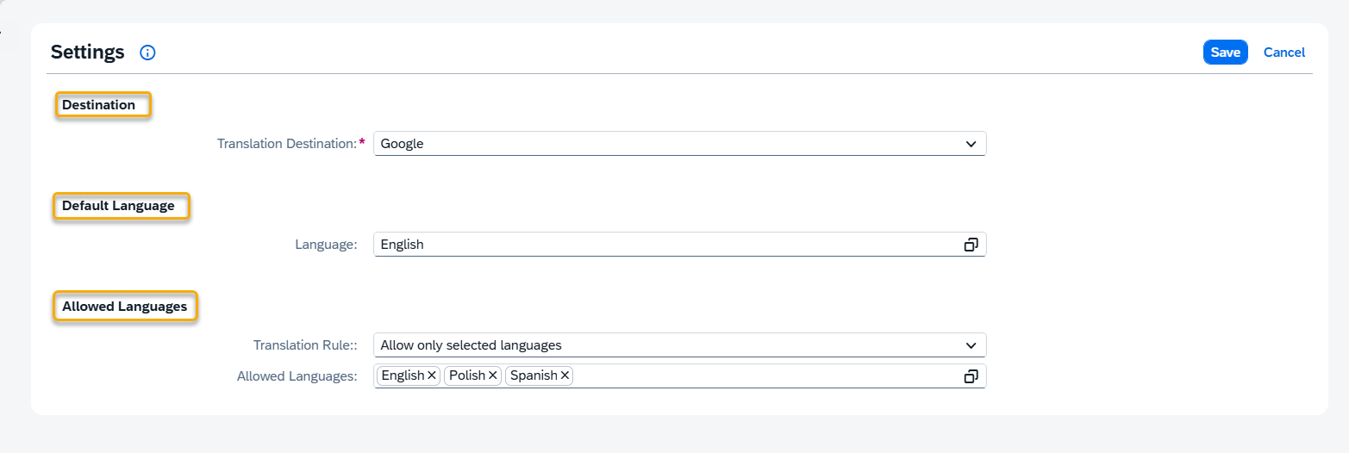The height and width of the screenshot is (453, 1349).
Task: Click the default Language input field
Action: click(664, 245)
